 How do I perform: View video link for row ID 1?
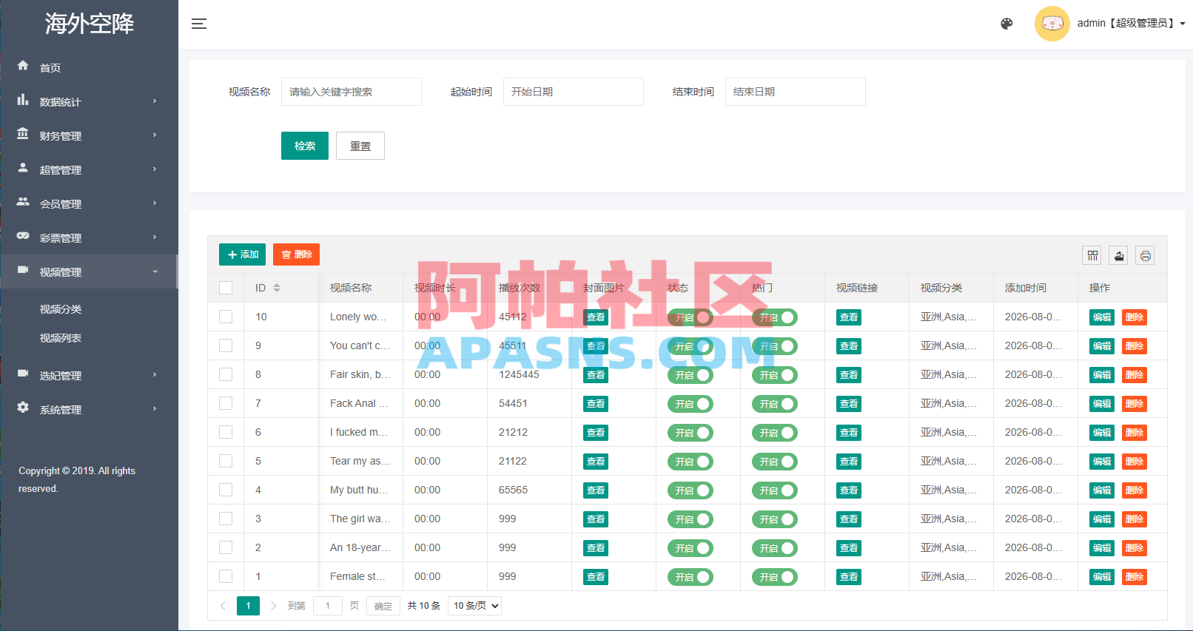click(x=849, y=577)
